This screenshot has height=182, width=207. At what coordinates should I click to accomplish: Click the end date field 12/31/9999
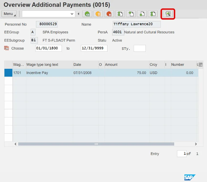click(94, 48)
